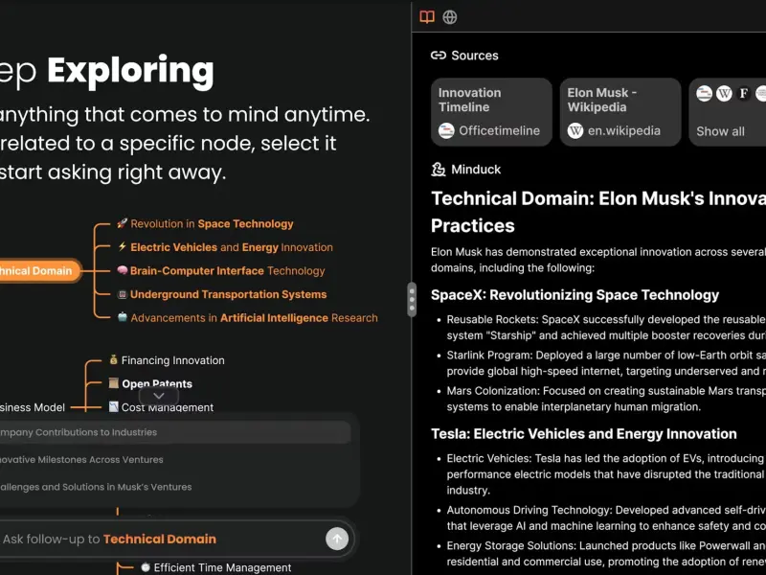Choose suggestion Company Contributions to Industries
Screen dimensions: 766x575
(175, 432)
